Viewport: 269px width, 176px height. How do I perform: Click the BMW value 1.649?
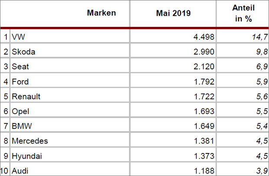[x=203, y=126]
